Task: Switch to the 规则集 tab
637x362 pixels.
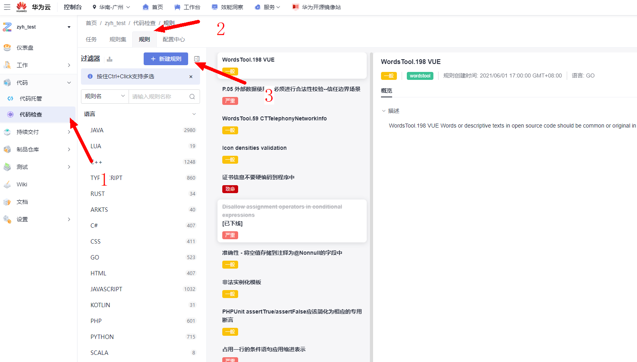Action: pyautogui.click(x=118, y=39)
